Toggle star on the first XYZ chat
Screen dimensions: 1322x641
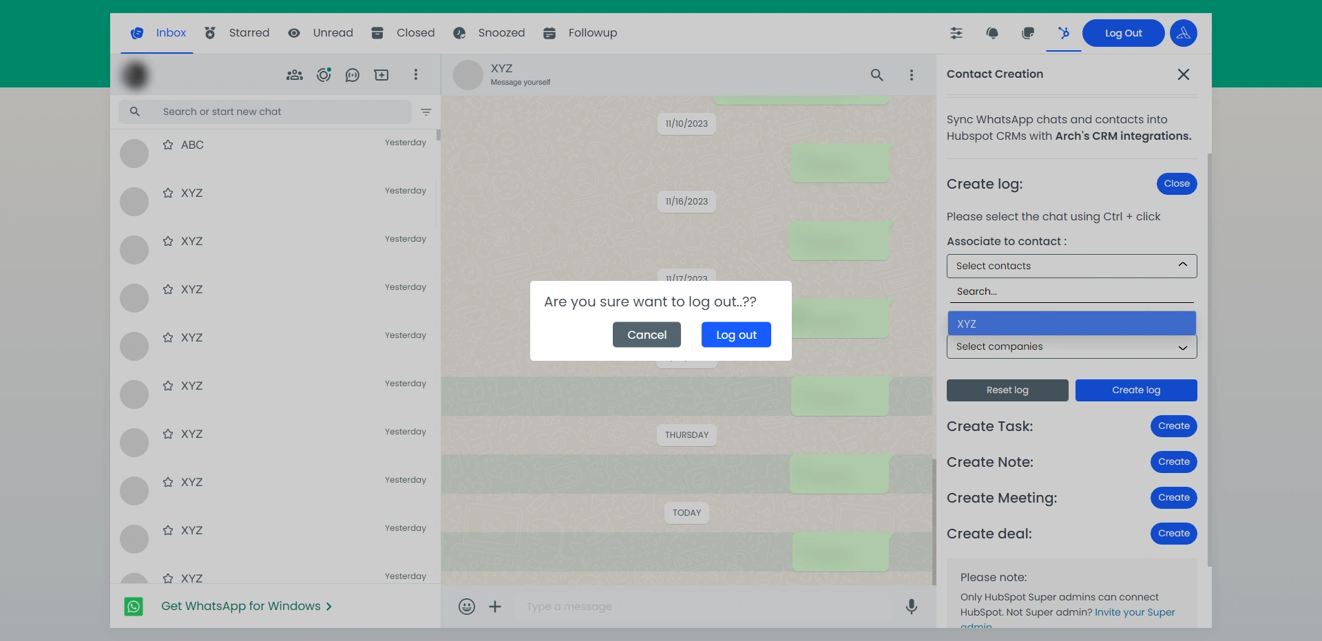tap(168, 193)
